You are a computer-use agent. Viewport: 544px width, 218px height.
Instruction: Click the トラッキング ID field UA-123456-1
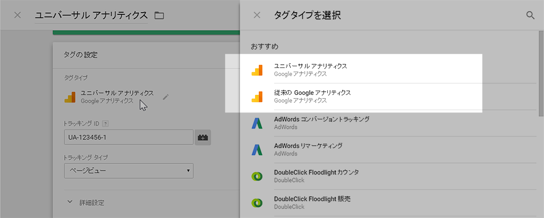point(129,137)
